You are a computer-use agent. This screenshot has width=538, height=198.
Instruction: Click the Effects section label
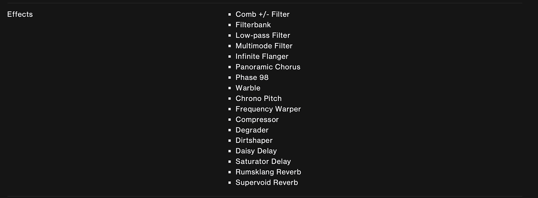[x=20, y=14]
